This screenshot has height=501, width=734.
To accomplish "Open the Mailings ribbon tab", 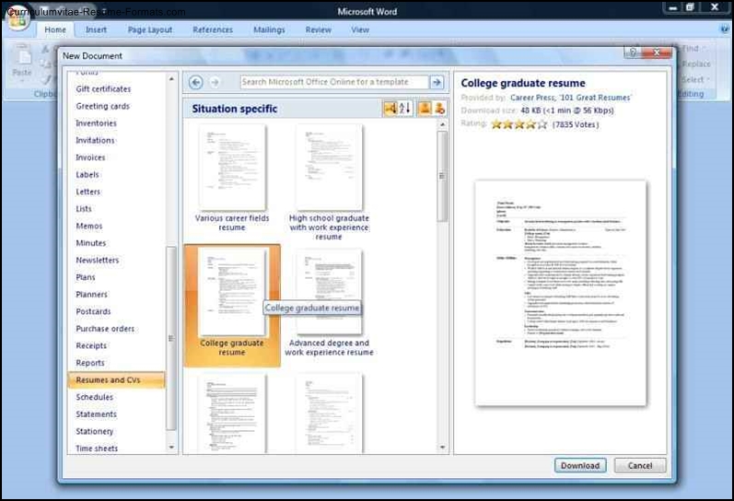I will coord(269,29).
